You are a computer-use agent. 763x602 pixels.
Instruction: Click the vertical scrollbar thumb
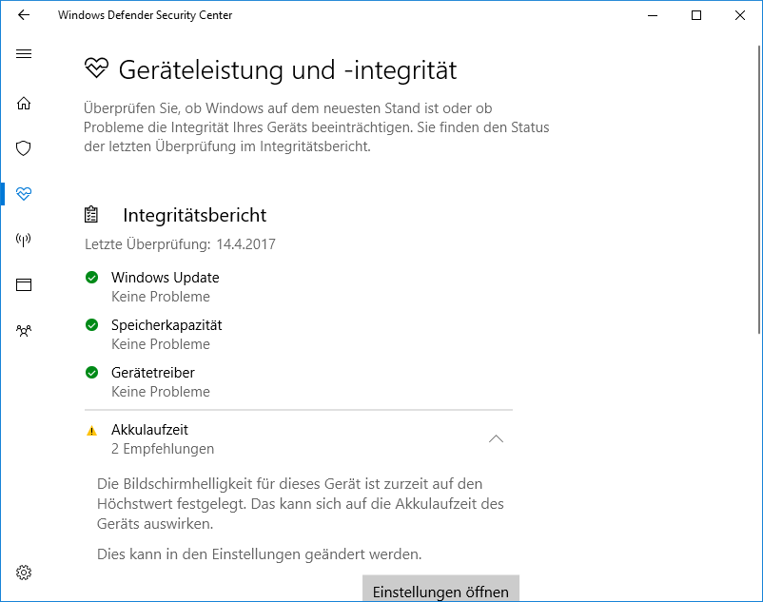pos(759,189)
